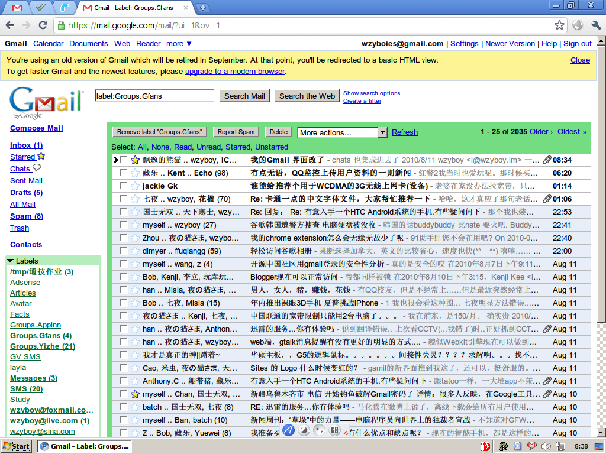This screenshot has width=606, height=454.
Task: Tick the checkbox for 'jackie Gk' email
Action: coord(124,186)
